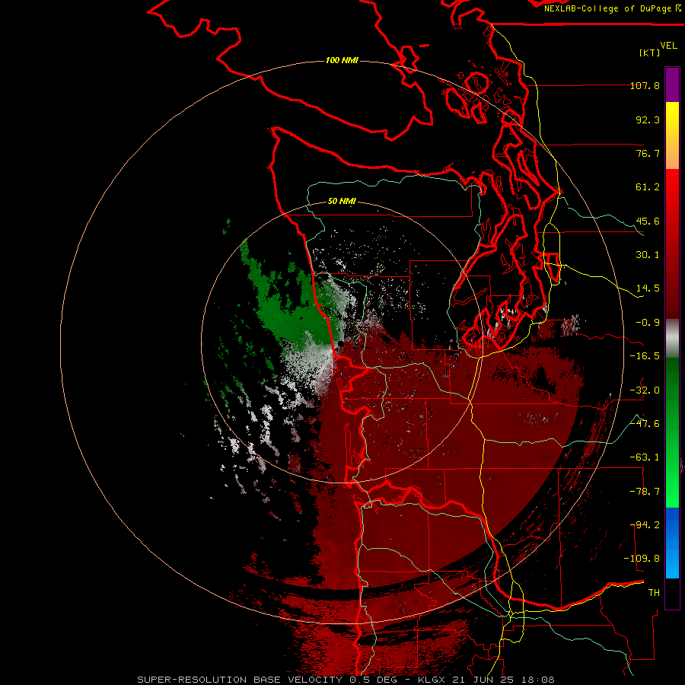685x685 pixels.
Task: Select the -109.8 velocity scale value
Action: (642, 559)
